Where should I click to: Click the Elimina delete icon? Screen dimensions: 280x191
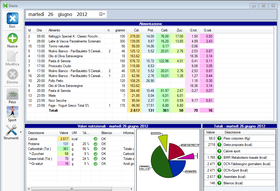(12, 74)
